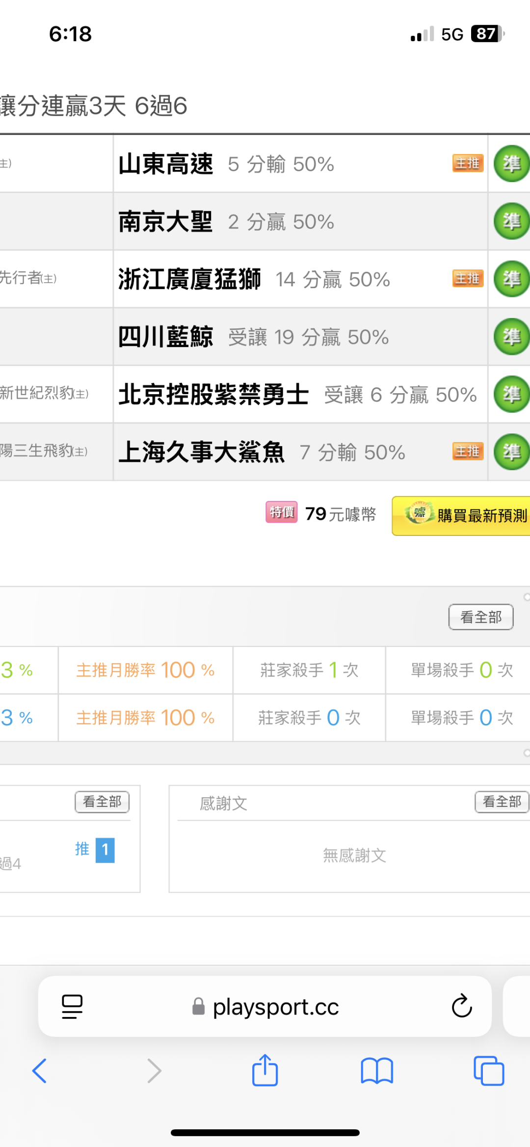The image size is (530, 1147).
Task: Open the Safari share sheet
Action: (x=265, y=1070)
